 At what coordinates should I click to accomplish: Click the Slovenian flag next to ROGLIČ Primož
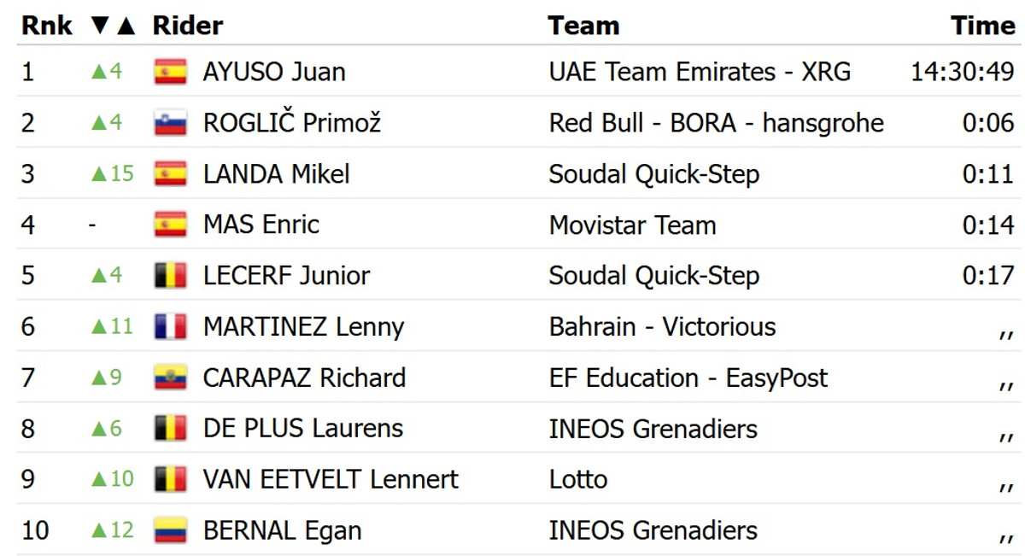pyautogui.click(x=171, y=123)
